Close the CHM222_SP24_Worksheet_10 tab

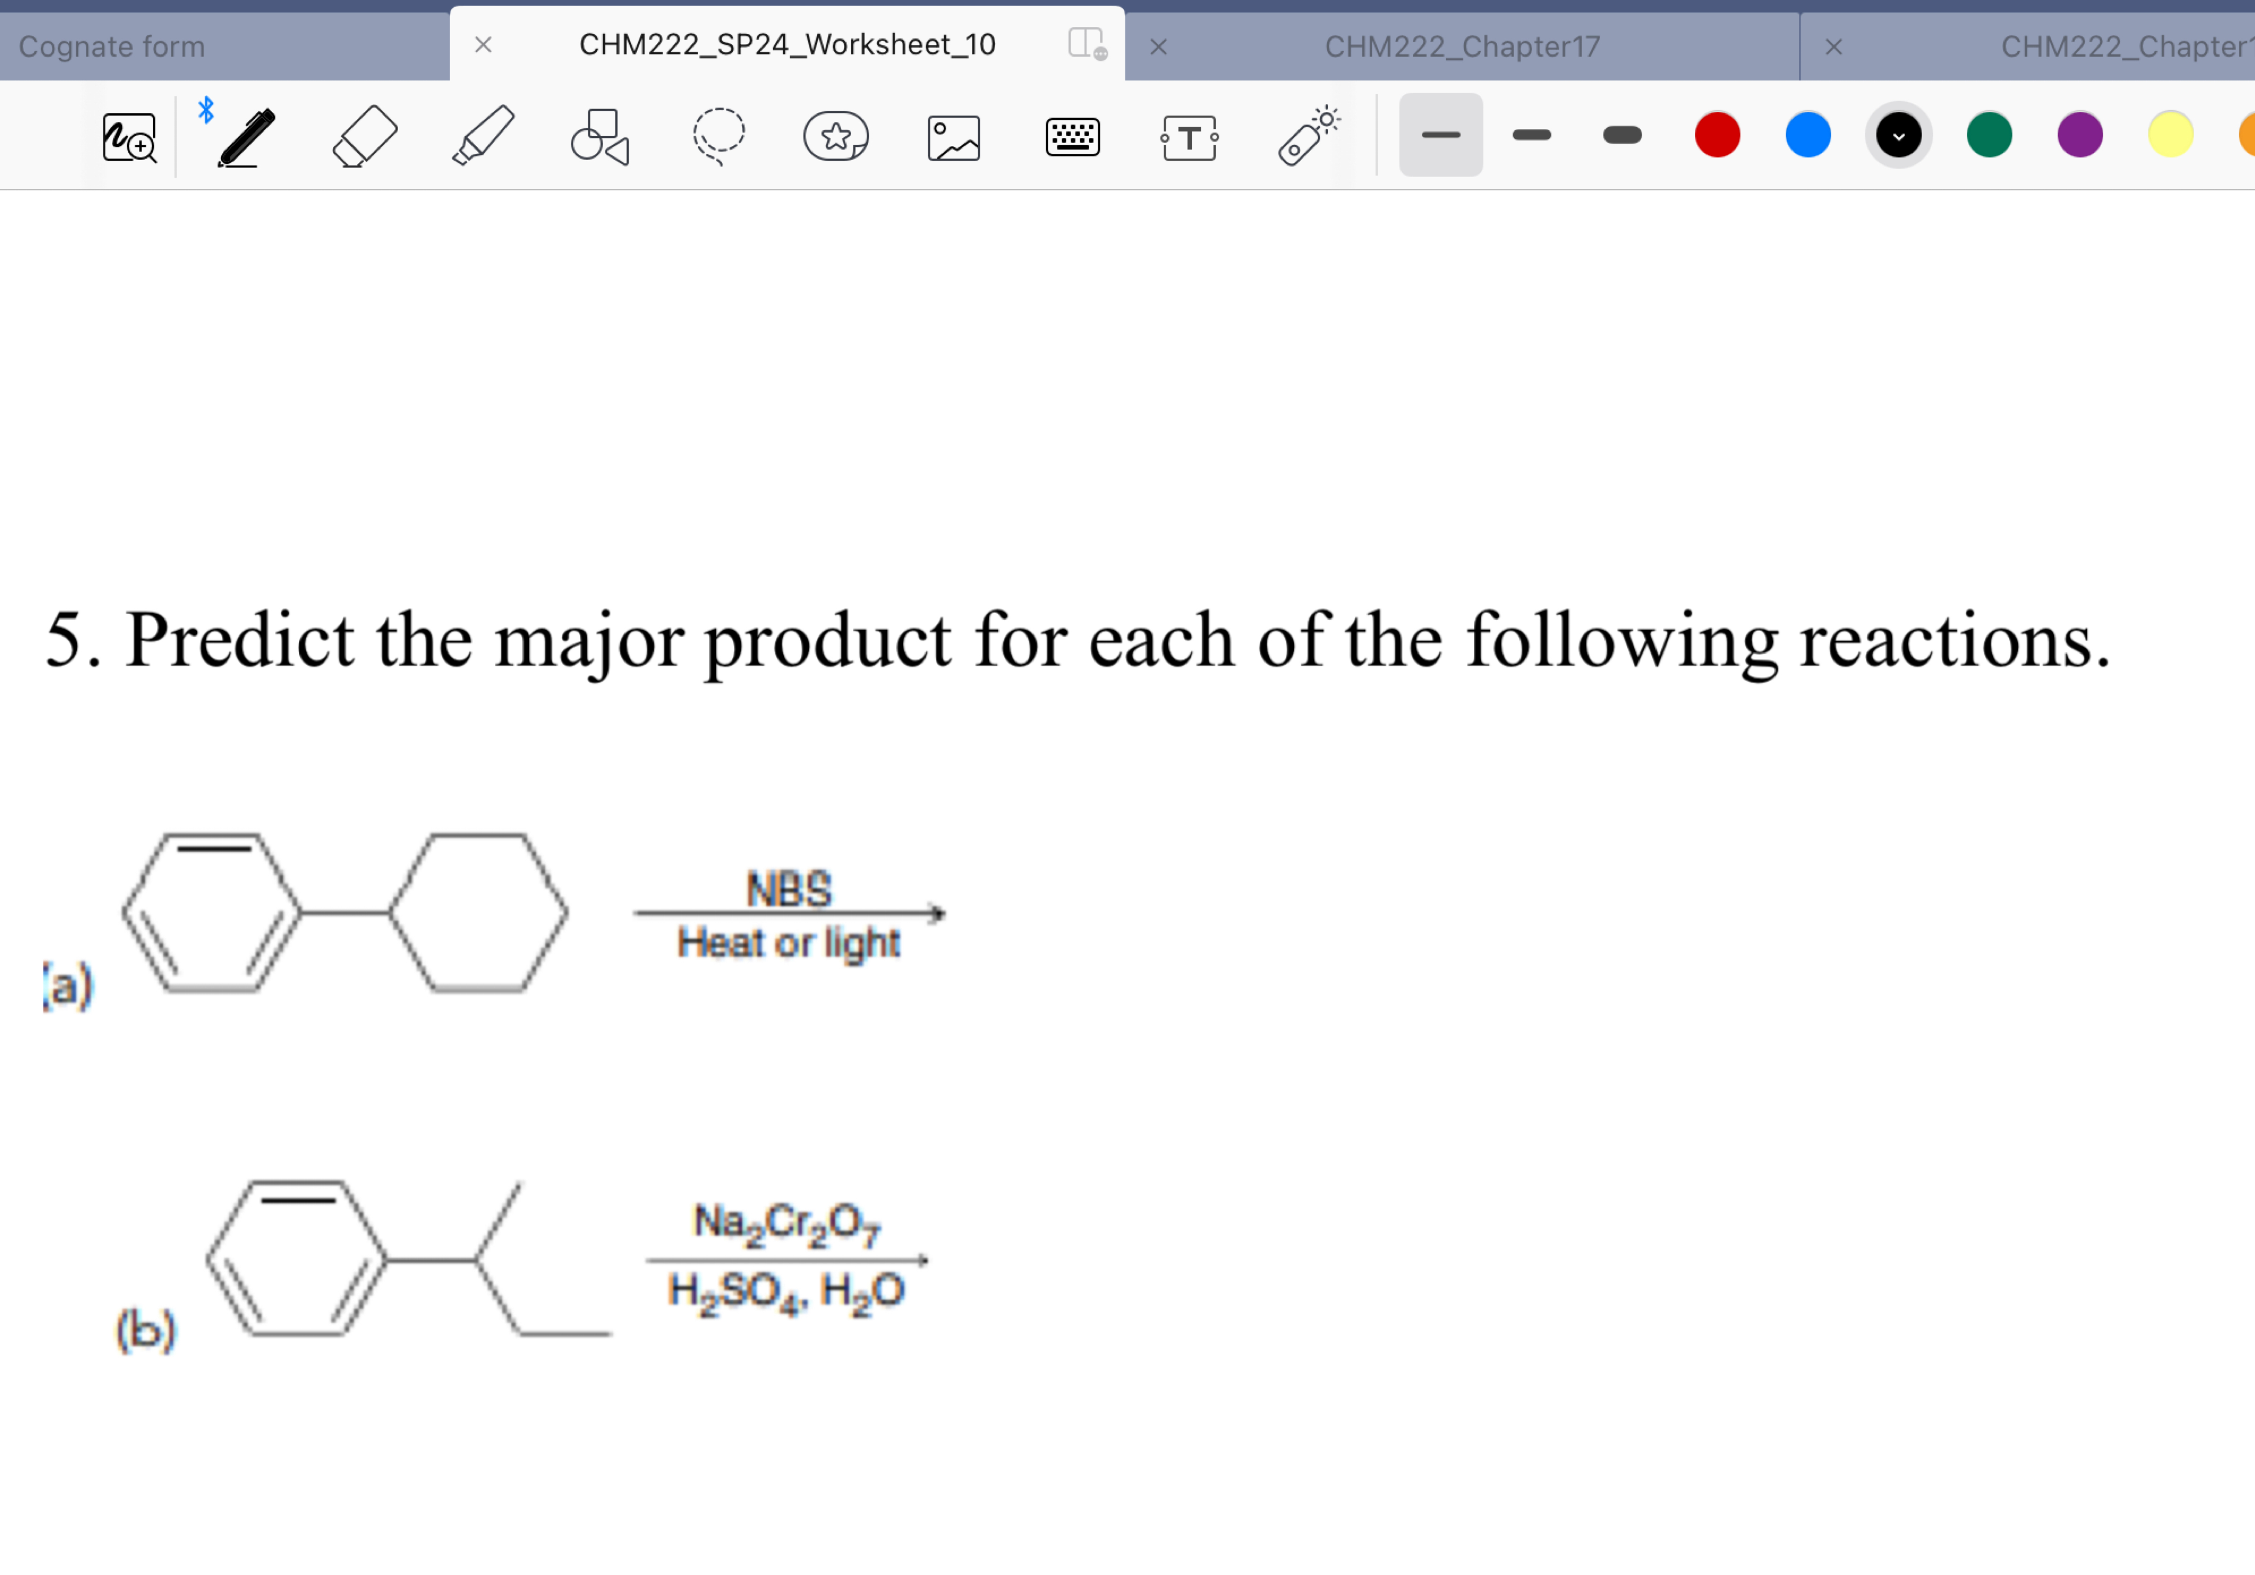coord(482,44)
